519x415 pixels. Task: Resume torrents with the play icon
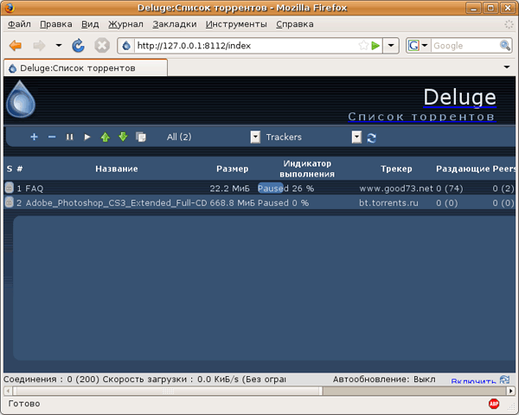pyautogui.click(x=87, y=137)
